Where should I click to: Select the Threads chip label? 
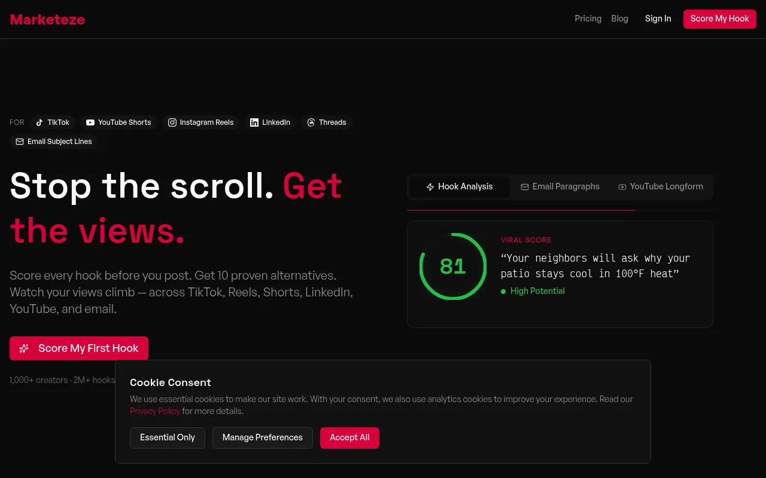pyautogui.click(x=332, y=122)
